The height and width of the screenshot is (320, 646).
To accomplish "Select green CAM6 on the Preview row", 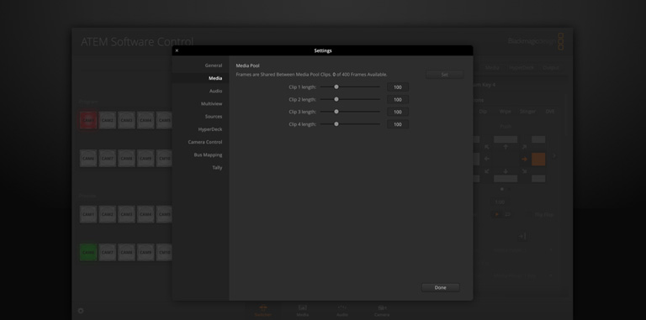I will [88, 252].
